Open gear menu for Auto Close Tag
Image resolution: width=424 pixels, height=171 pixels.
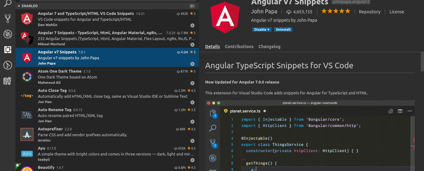coord(192,102)
